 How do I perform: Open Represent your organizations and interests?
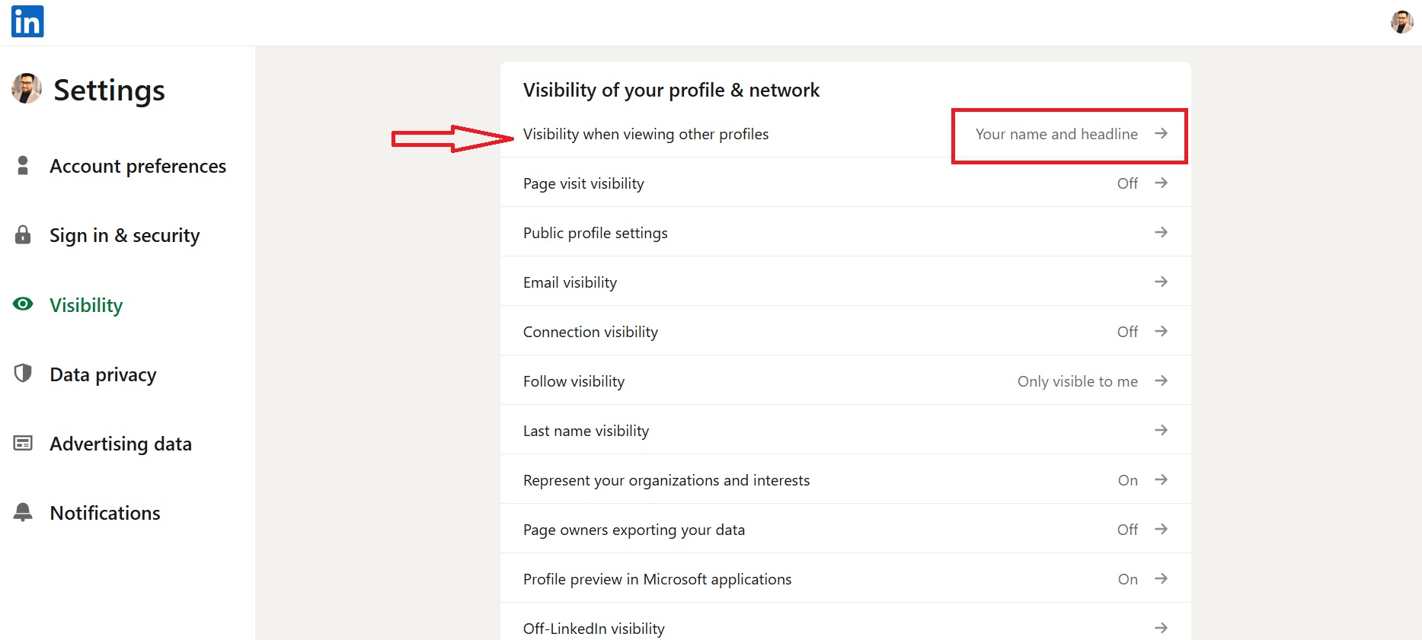tap(845, 480)
